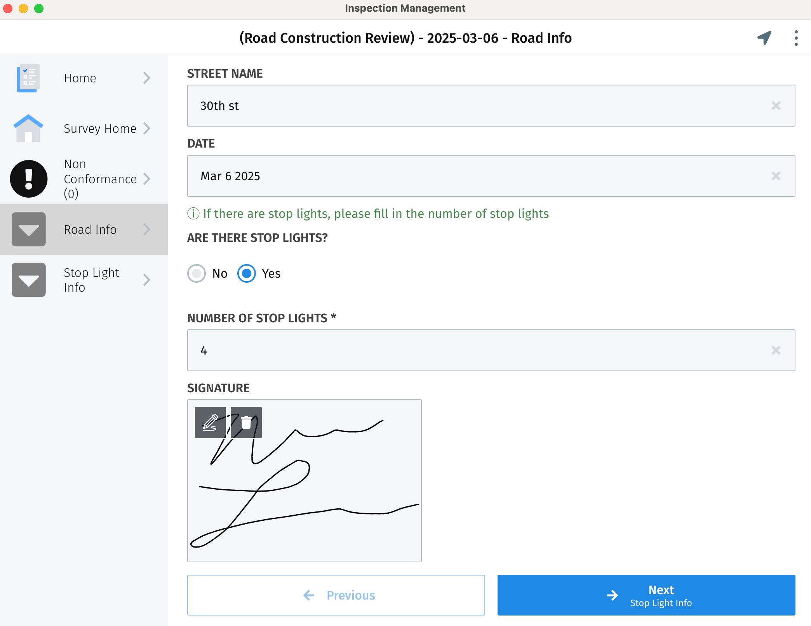
Task: Clear the Street Name field with X
Action: pos(776,106)
